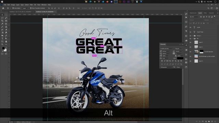Open the layer filter Kind dropdown
This screenshot has height=123, width=219.
(x=194, y=17)
